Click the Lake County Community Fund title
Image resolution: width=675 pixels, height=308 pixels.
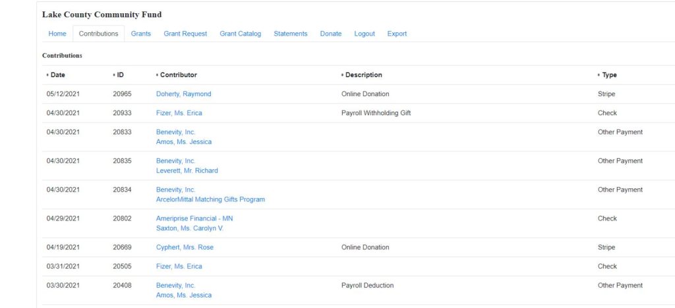102,14
